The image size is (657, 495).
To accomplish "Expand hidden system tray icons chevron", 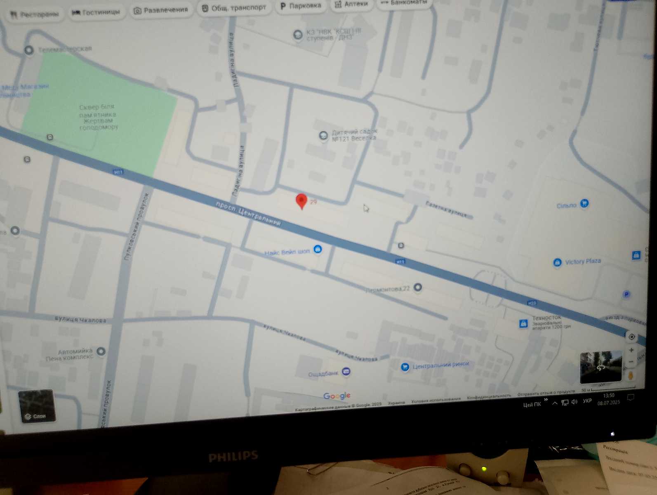I will coord(555,403).
